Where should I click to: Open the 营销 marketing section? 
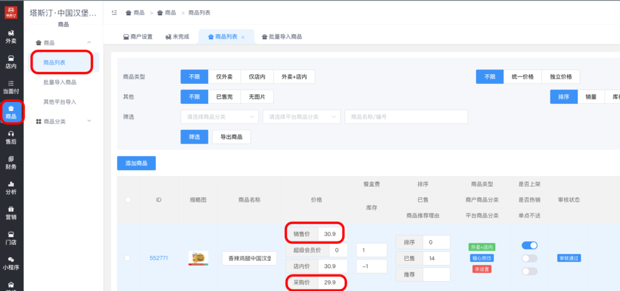click(x=11, y=213)
